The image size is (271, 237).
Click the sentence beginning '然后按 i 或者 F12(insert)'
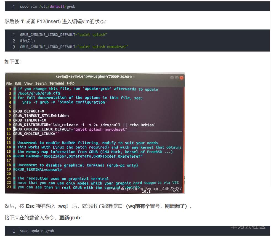55,21
